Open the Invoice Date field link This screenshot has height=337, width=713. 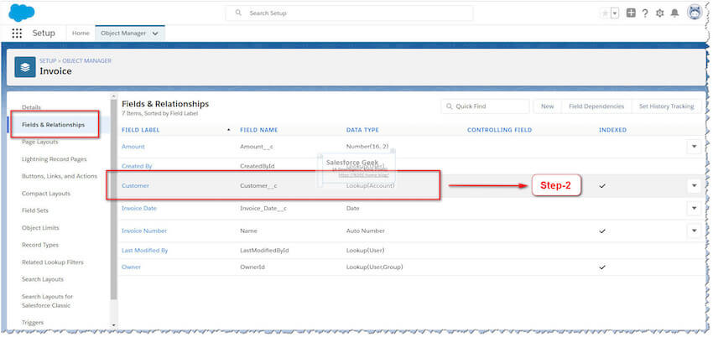pos(139,209)
